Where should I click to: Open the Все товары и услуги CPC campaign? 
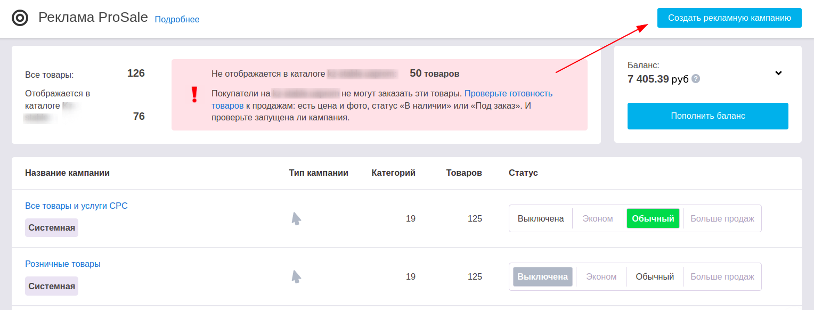click(x=76, y=206)
